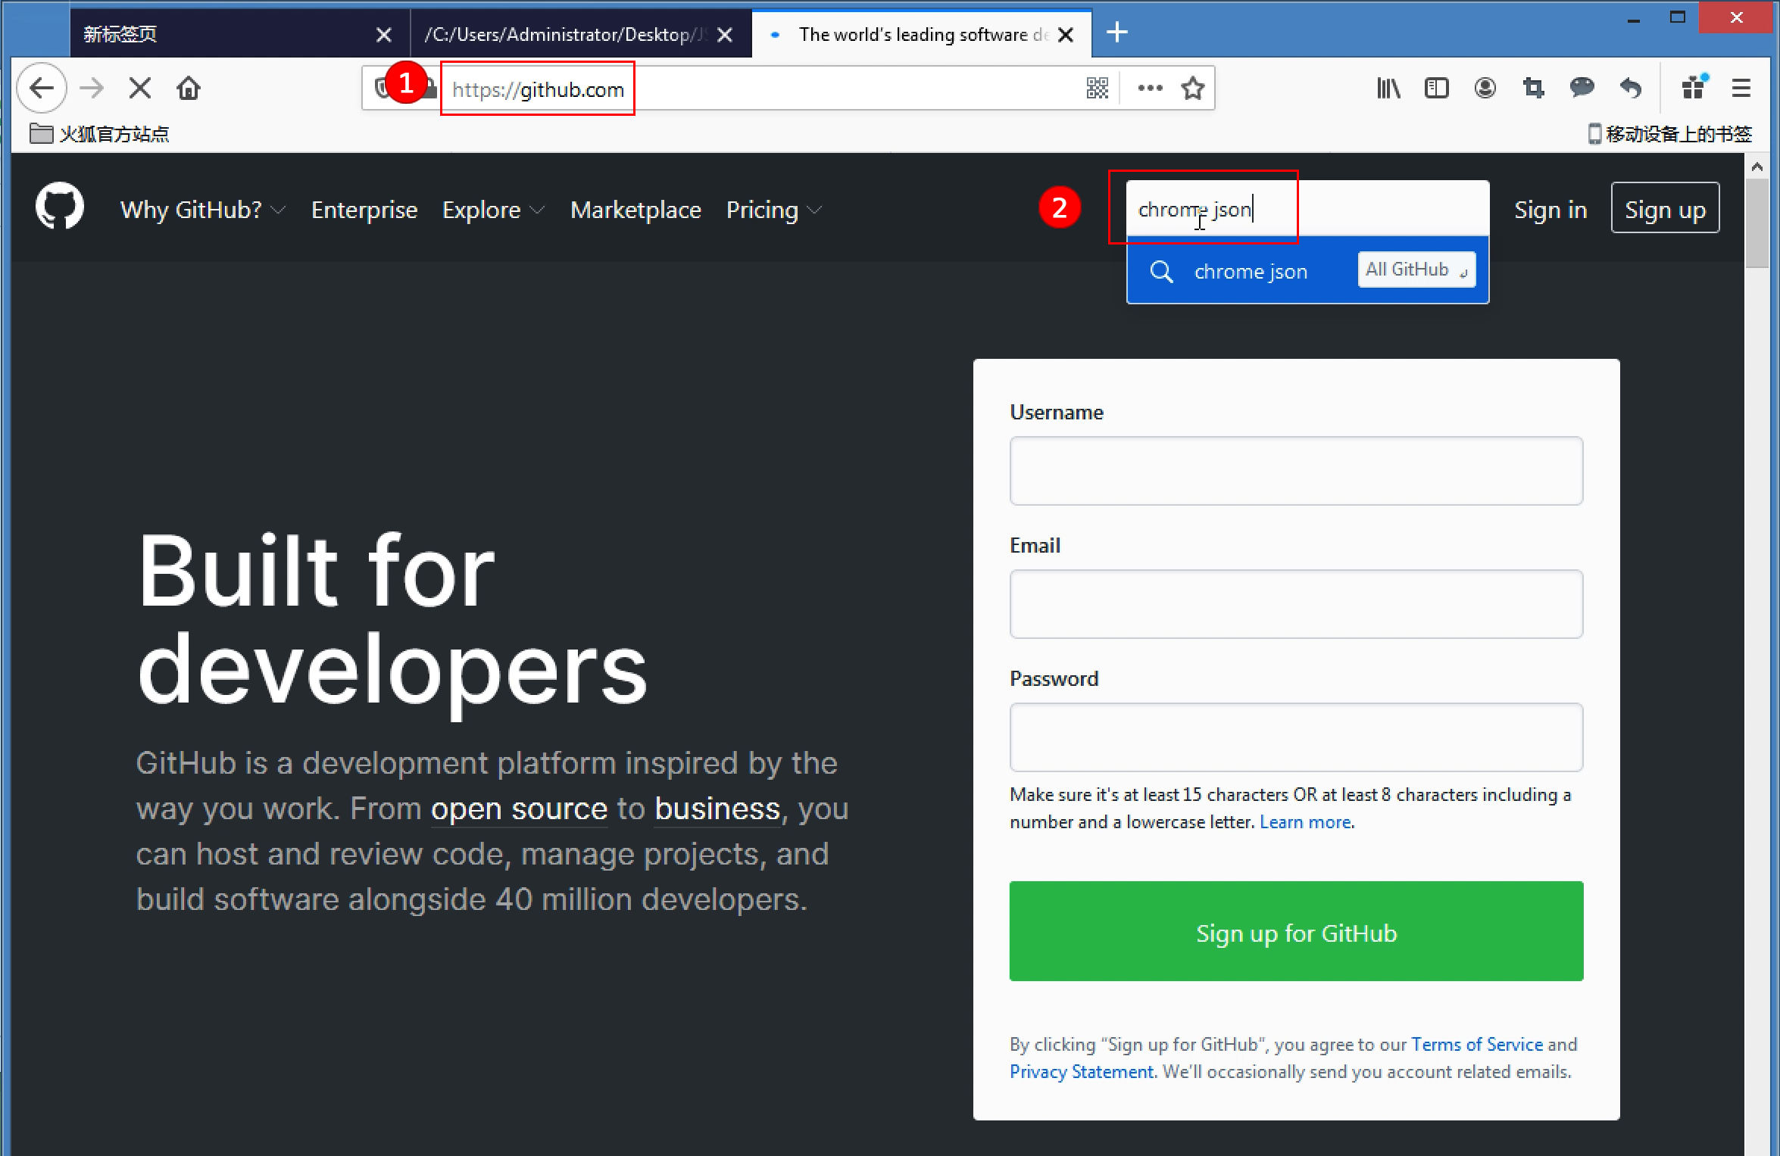Click the GitHub Octocat logo
Image resolution: width=1780 pixels, height=1156 pixels.
[x=59, y=206]
